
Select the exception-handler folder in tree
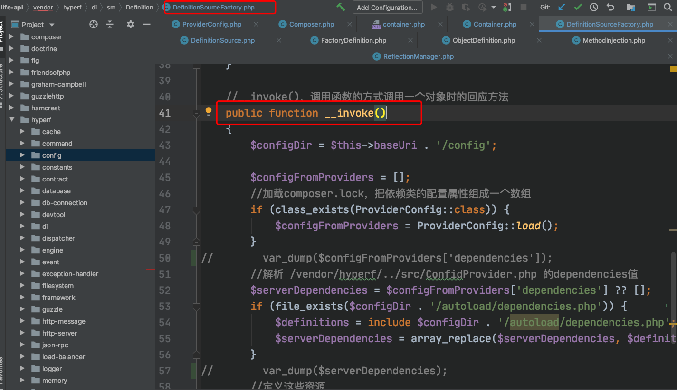(x=70, y=274)
